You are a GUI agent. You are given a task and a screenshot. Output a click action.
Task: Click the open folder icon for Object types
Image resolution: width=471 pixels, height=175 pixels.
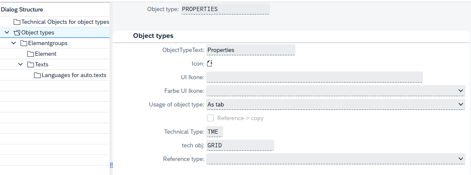(x=17, y=32)
